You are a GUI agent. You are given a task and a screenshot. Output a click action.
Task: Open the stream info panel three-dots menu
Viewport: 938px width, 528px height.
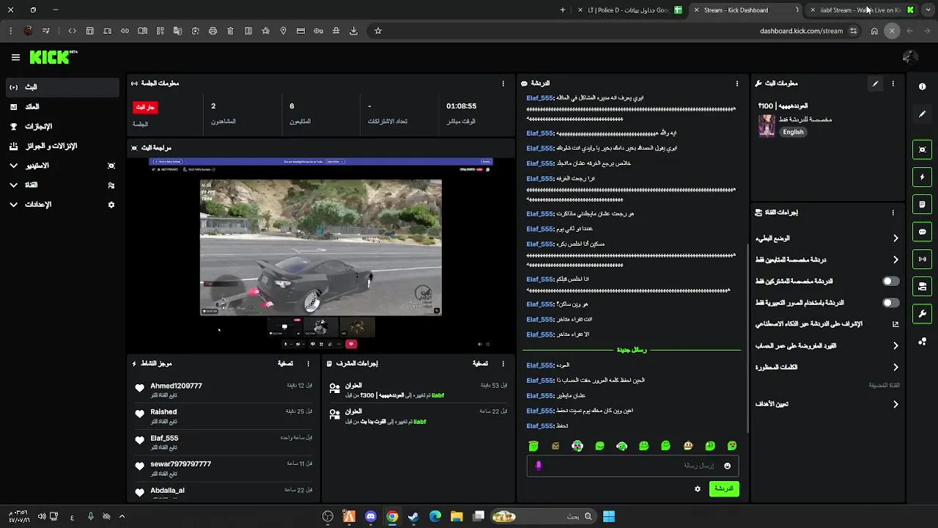tap(893, 84)
